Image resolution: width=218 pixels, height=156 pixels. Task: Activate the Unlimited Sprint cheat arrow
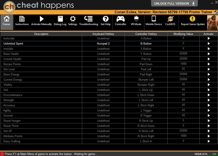(x=209, y=44)
